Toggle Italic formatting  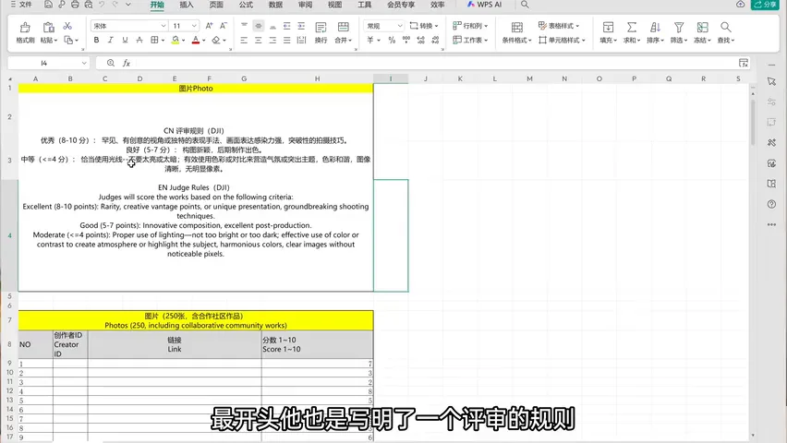111,40
